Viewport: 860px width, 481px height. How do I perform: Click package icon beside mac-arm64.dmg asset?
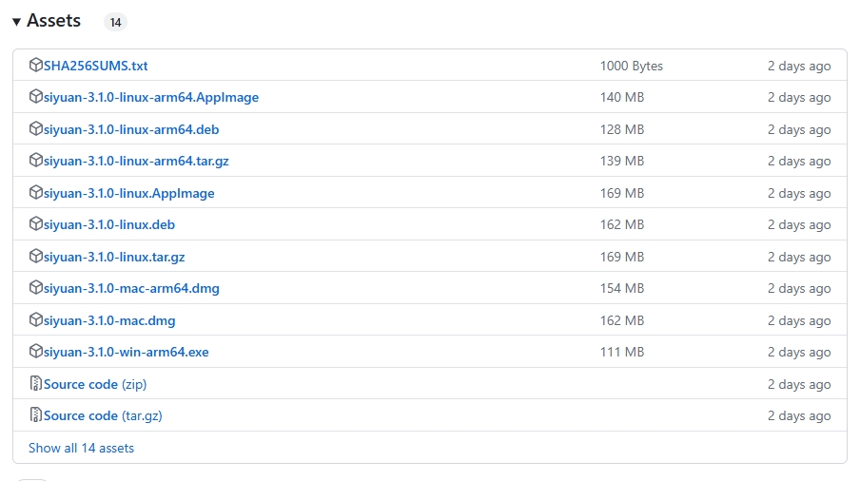click(x=36, y=288)
